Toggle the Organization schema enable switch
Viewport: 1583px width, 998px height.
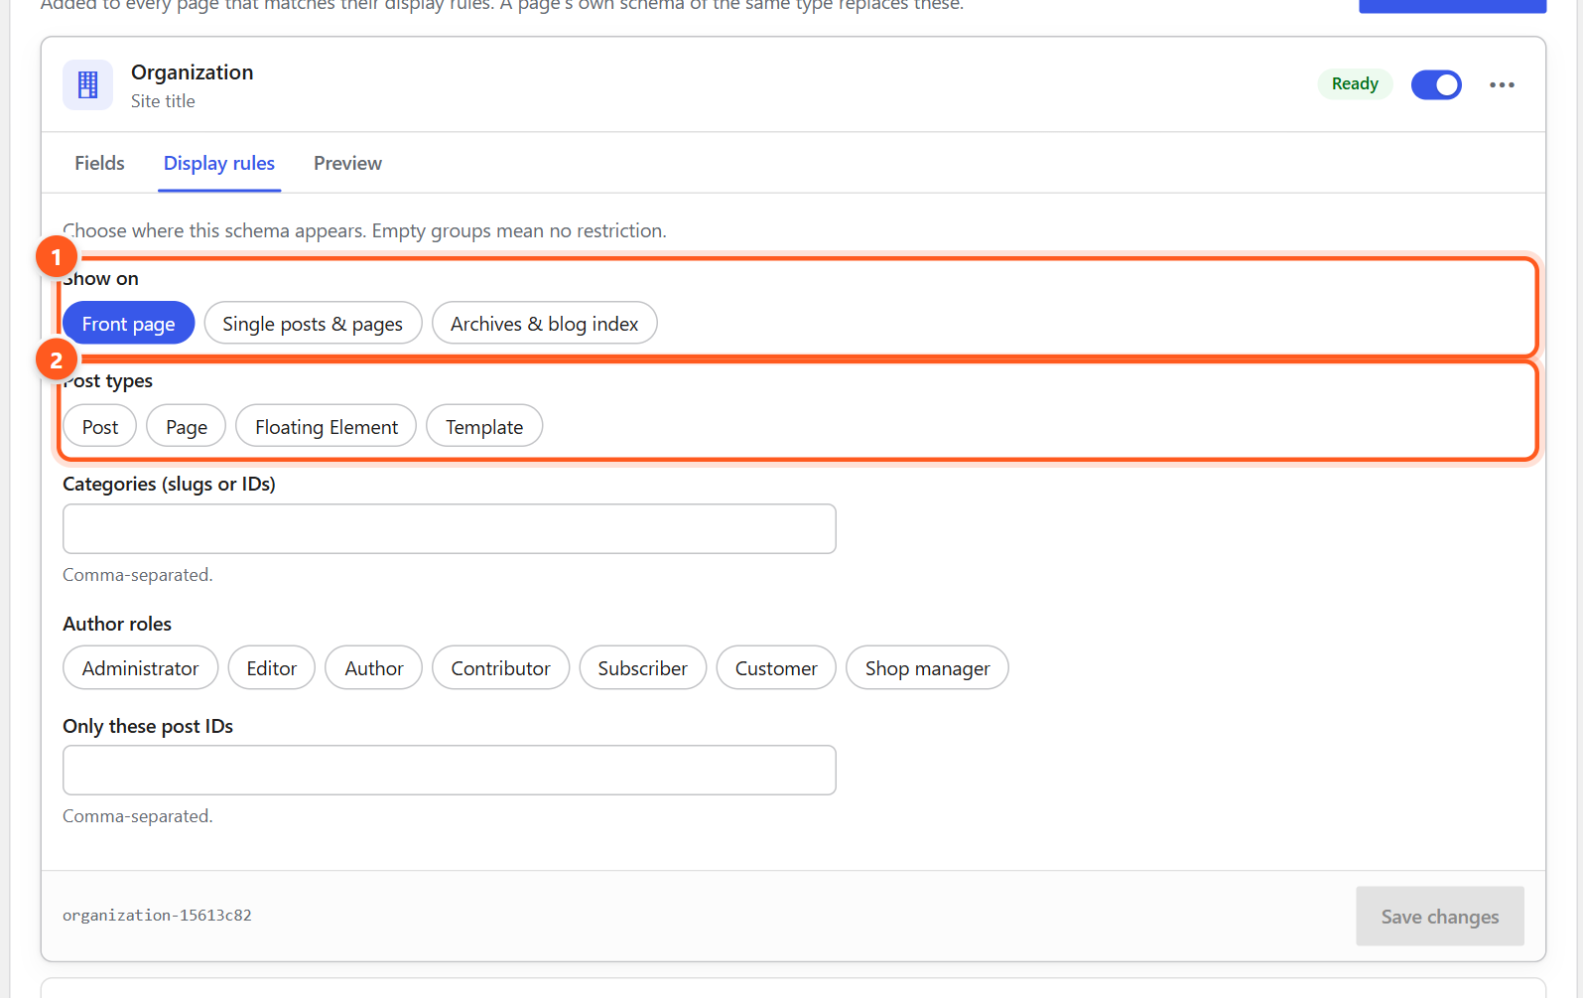pos(1436,84)
